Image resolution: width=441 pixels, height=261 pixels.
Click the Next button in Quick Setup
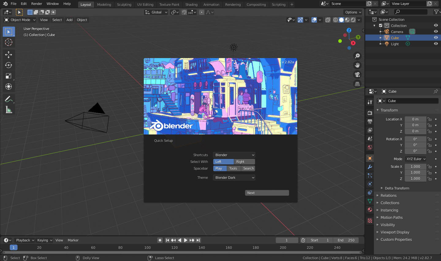pyautogui.click(x=266, y=193)
